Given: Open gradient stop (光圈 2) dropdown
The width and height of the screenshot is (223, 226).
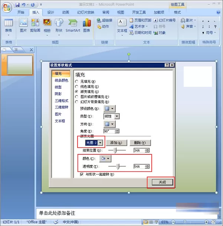Looking at the screenshot, I should [100, 143].
